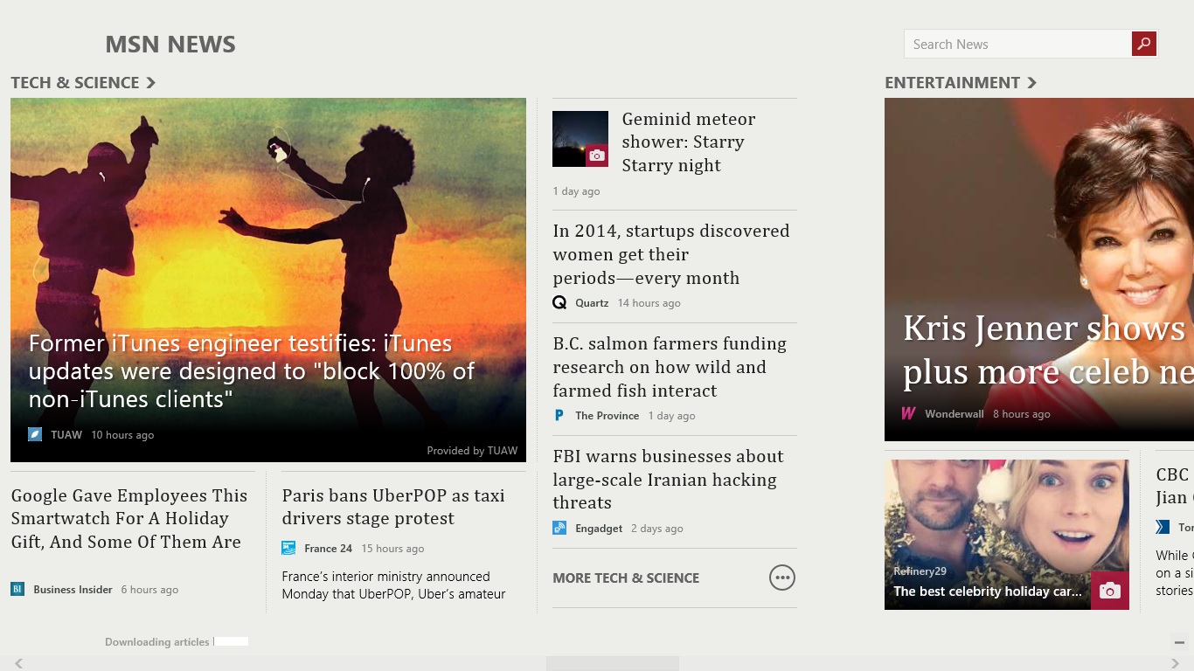Click the camera icon on Geminid thumbnail

pos(597,156)
